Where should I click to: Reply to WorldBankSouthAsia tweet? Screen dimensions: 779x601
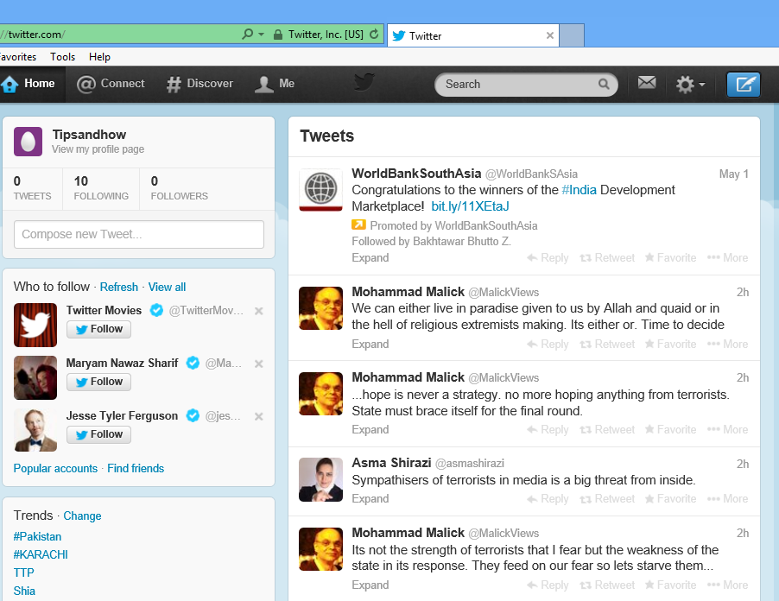click(548, 258)
